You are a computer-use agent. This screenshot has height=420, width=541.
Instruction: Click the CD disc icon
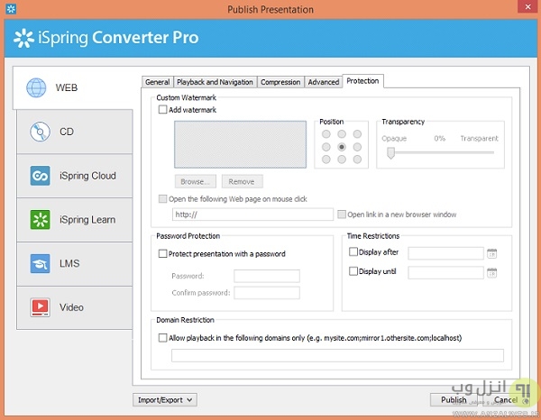40,132
